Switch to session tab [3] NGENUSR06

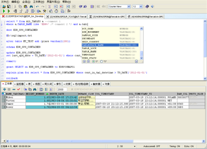point(107,17)
